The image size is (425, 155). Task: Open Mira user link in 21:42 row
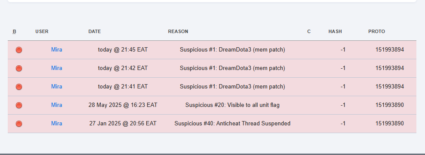[x=57, y=68]
